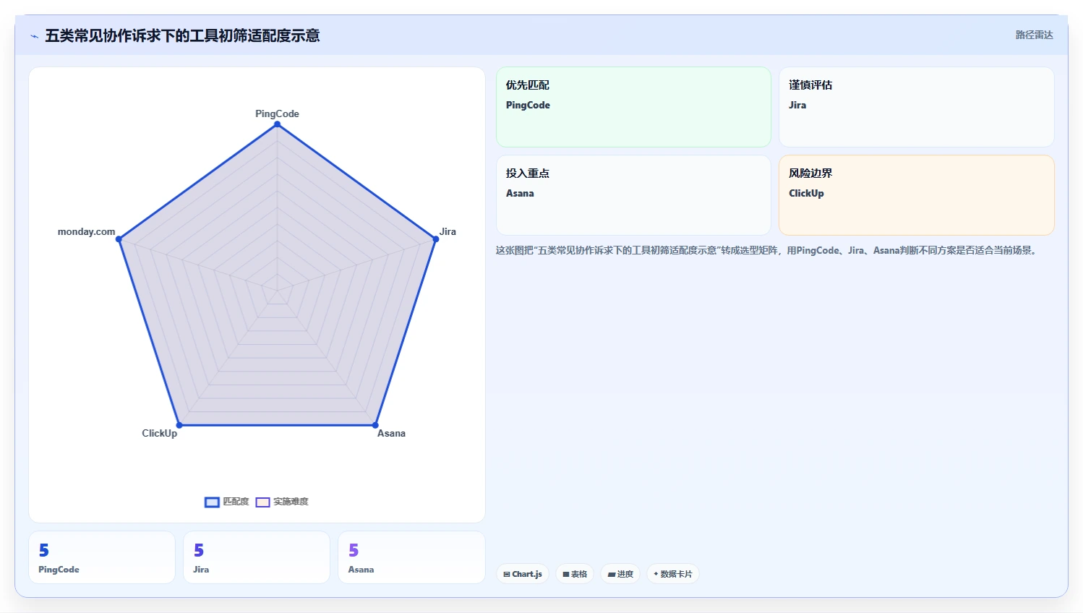The image size is (1083, 613).
Task: Open the 谨慎评估 Jira card
Action: [x=916, y=107]
